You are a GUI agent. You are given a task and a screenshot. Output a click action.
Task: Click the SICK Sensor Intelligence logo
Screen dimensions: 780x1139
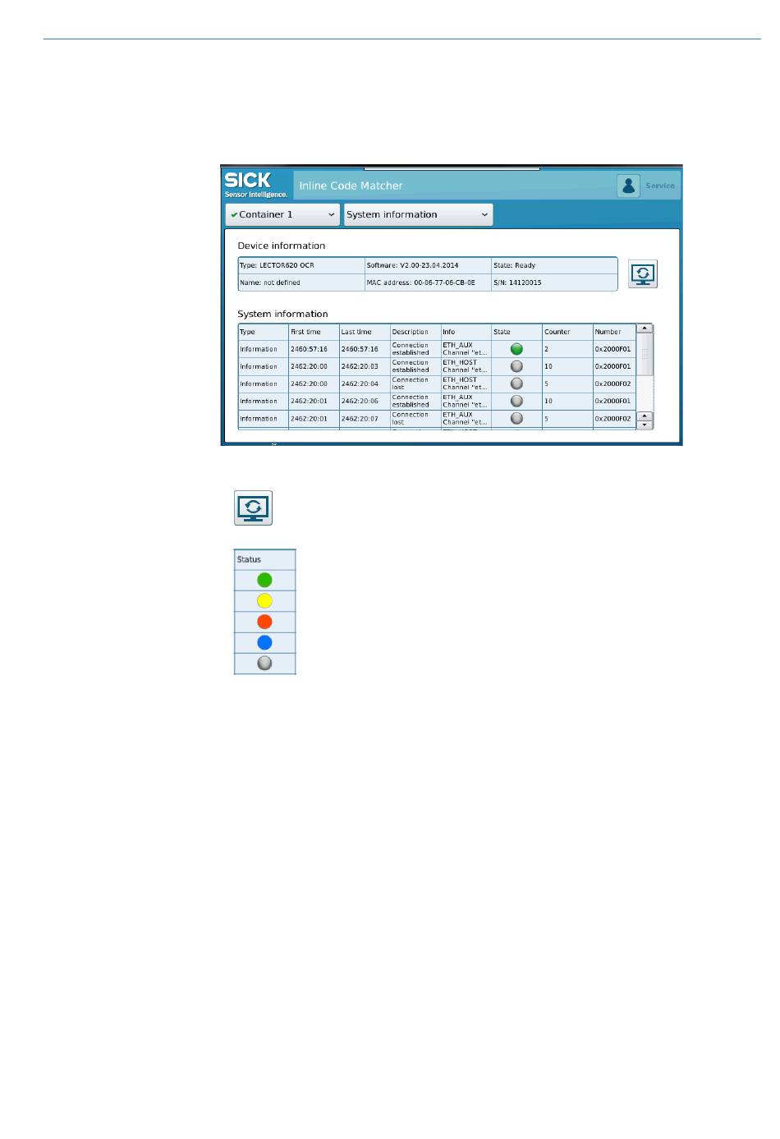pos(256,184)
